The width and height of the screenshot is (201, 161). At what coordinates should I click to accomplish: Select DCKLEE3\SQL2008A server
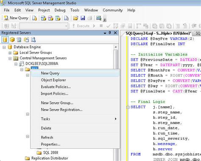42,64
